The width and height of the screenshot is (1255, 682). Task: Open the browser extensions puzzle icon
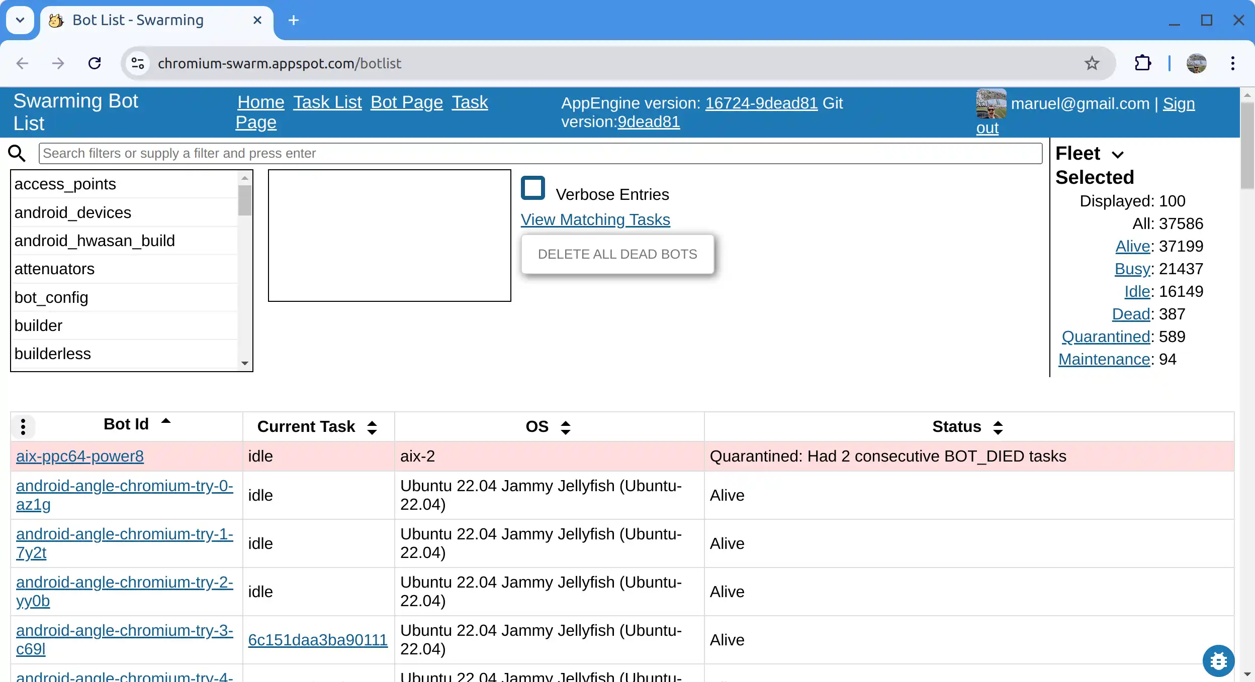click(x=1143, y=63)
